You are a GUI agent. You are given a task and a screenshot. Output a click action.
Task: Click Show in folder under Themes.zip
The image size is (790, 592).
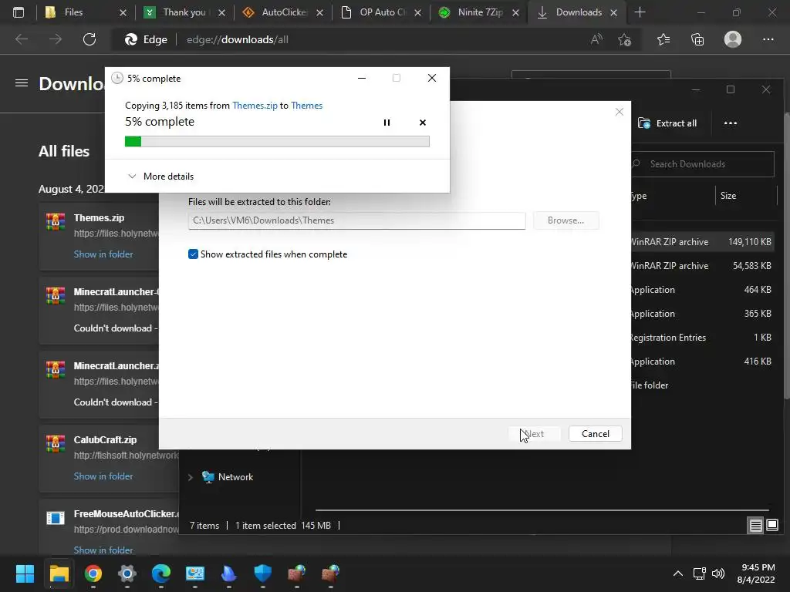(103, 254)
